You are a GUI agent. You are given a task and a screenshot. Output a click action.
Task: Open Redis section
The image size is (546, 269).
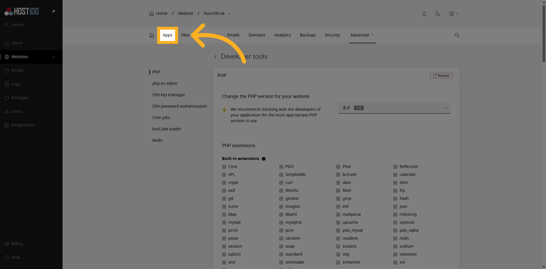pos(157,140)
